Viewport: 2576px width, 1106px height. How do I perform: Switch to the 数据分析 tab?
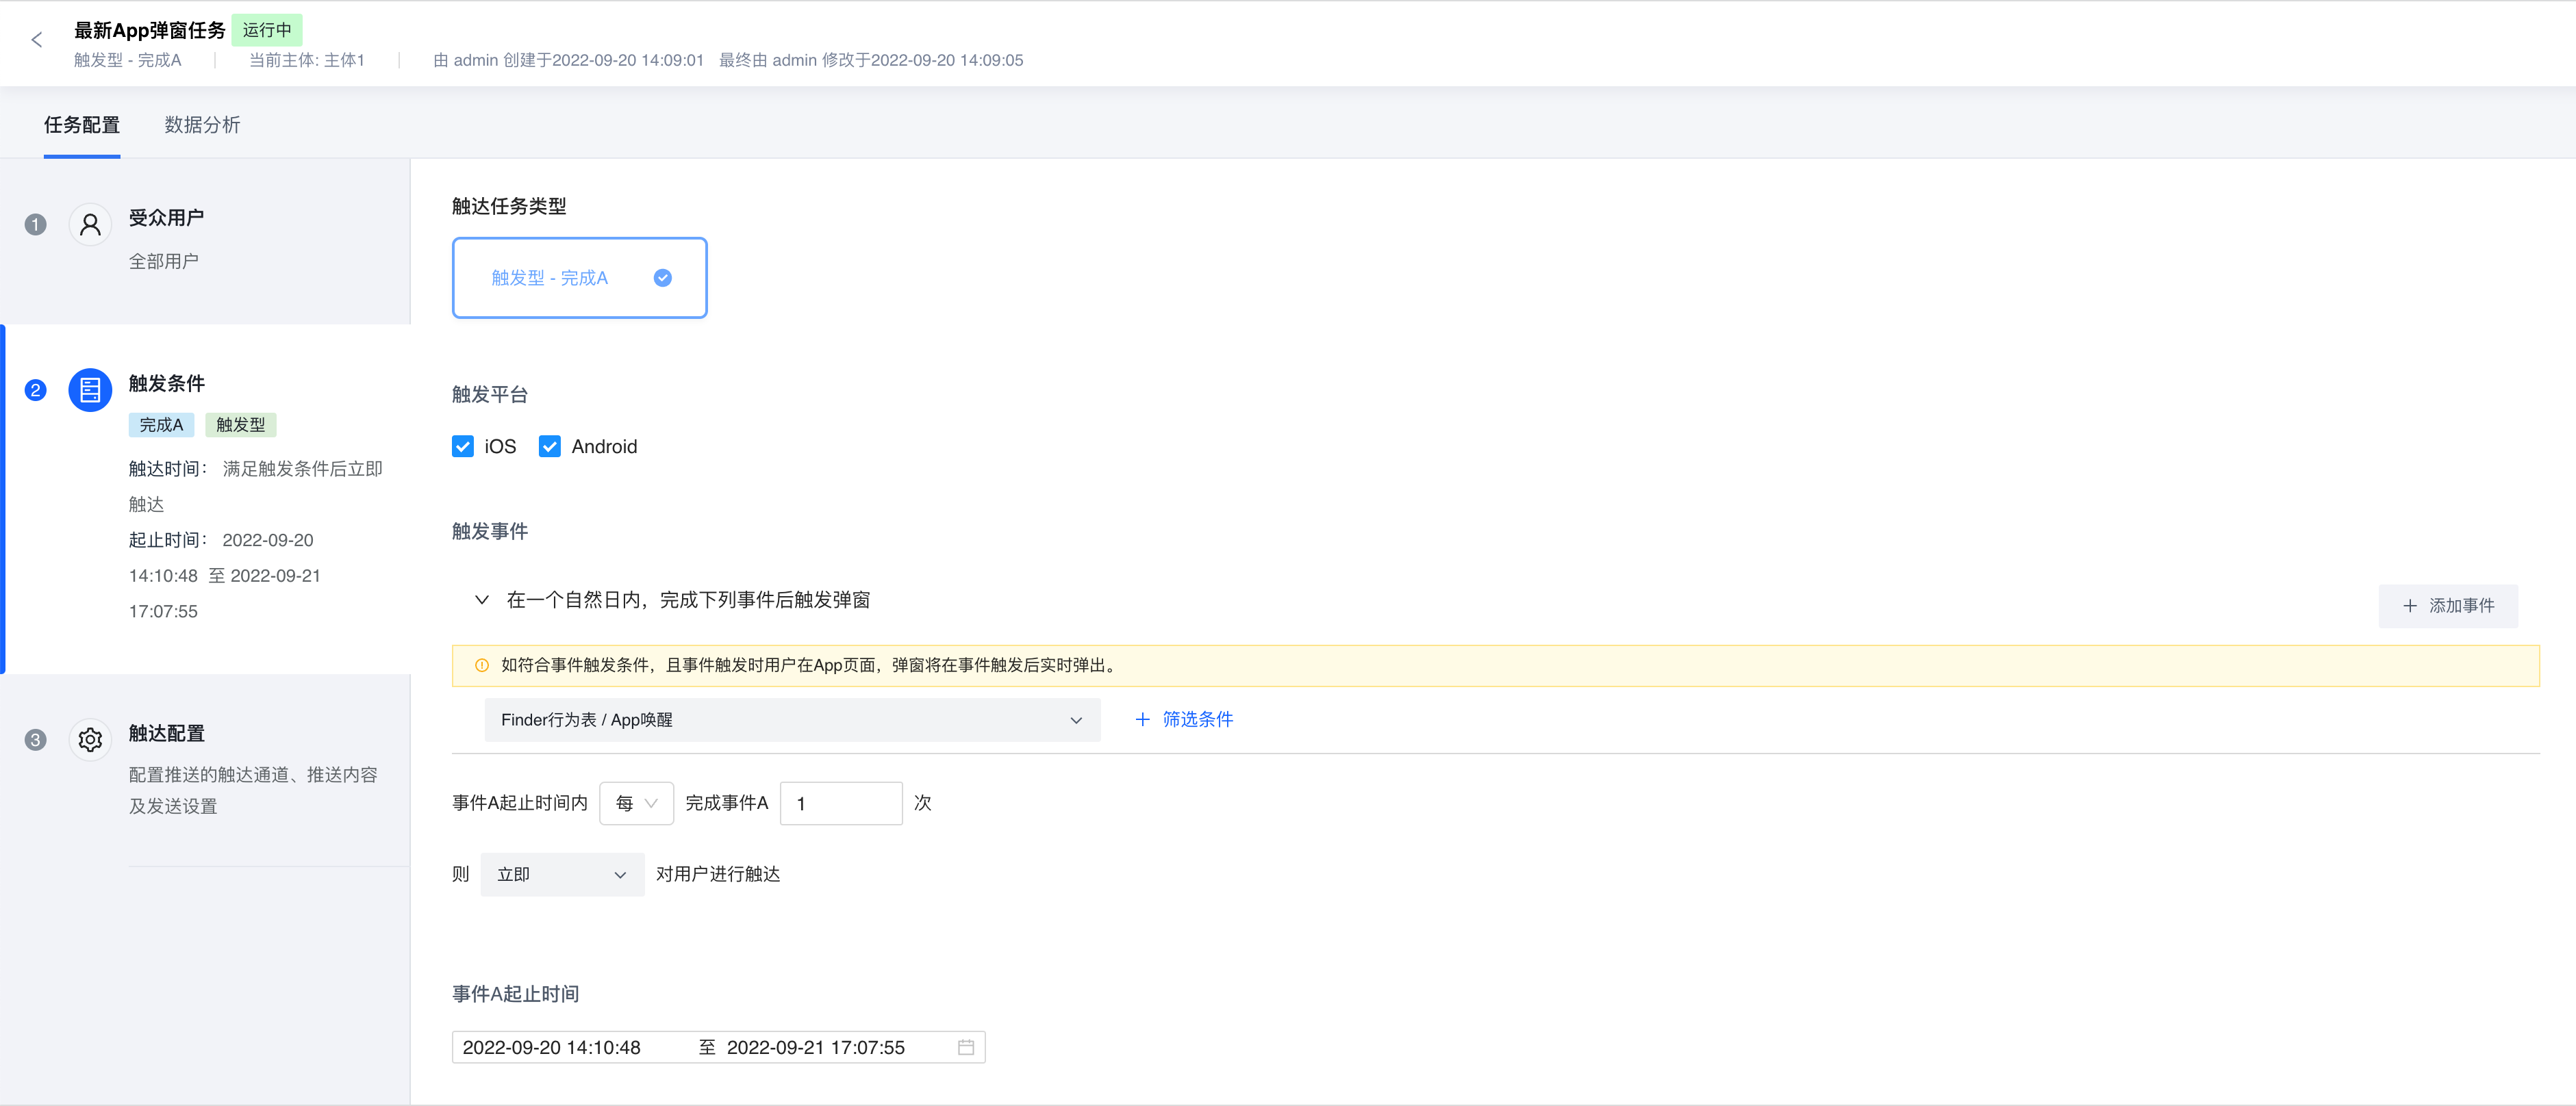coord(202,125)
